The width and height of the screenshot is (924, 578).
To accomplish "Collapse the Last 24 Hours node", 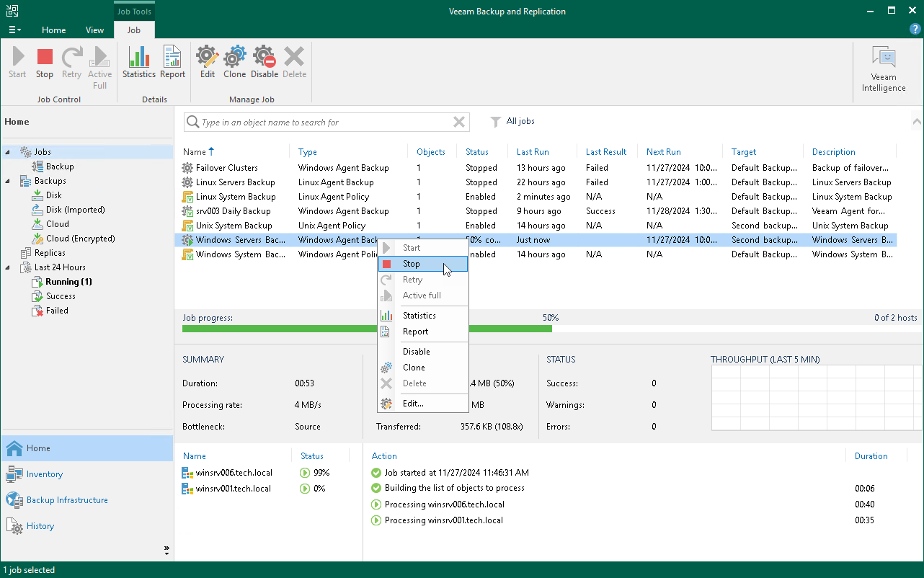I will (9, 267).
